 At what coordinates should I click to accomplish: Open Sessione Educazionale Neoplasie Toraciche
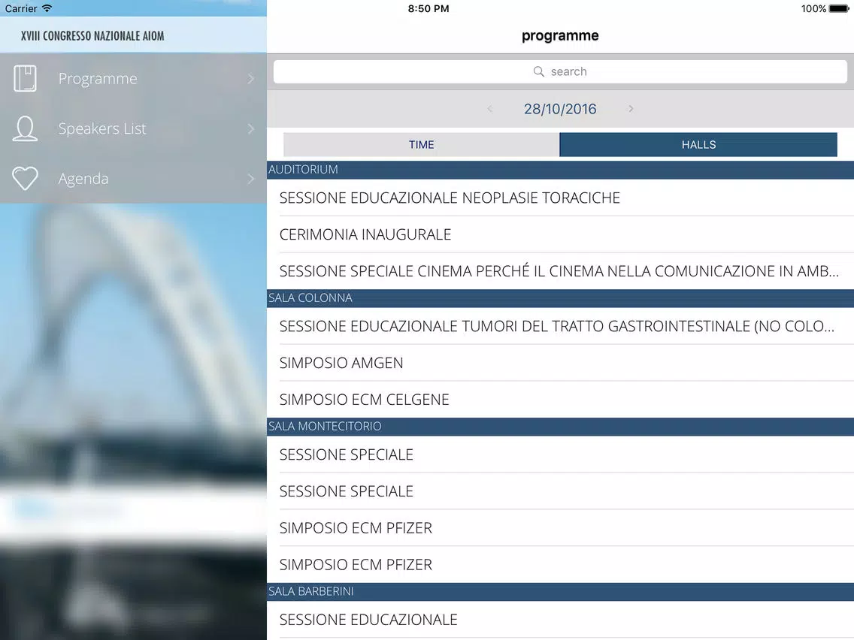[x=561, y=198]
